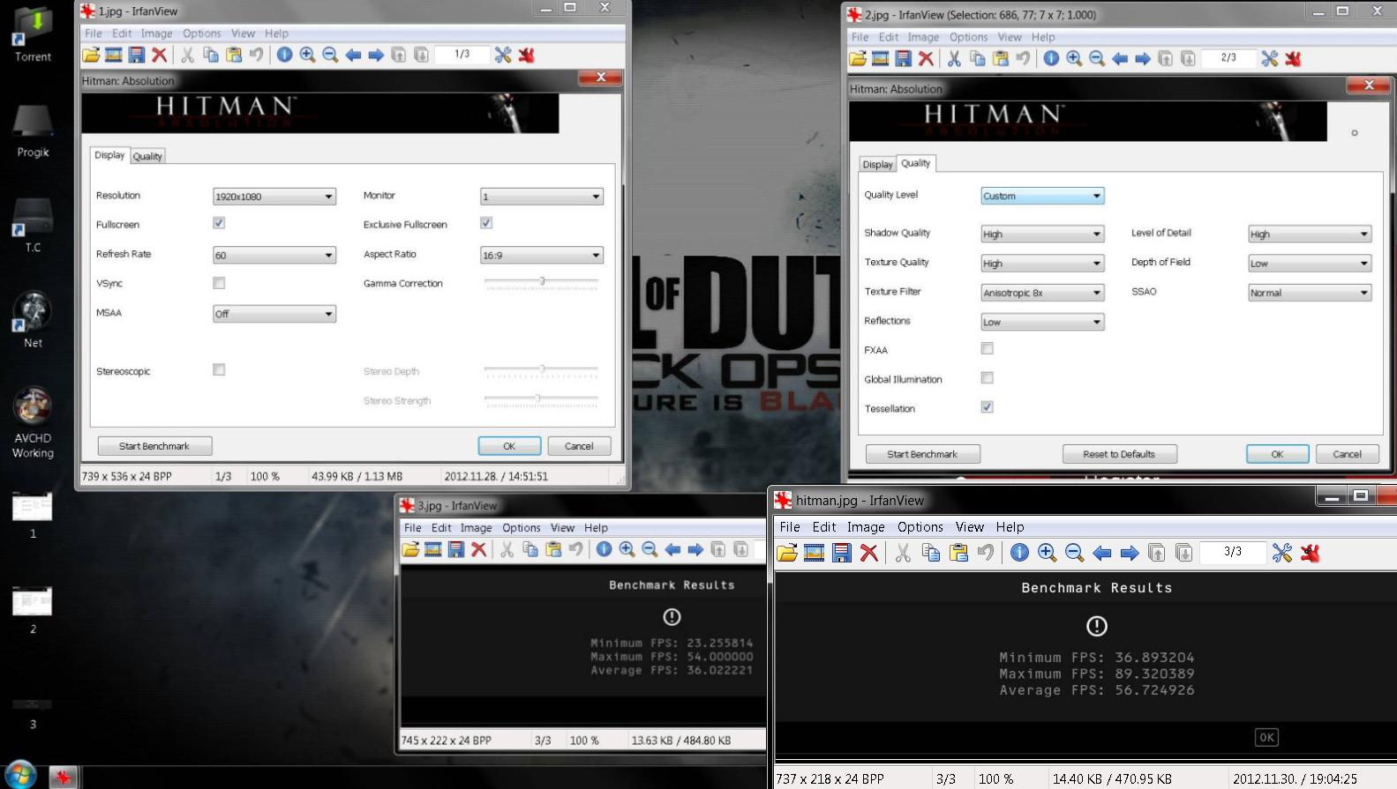Enable the Global Illumination checkbox
The image size is (1397, 789).
point(987,377)
